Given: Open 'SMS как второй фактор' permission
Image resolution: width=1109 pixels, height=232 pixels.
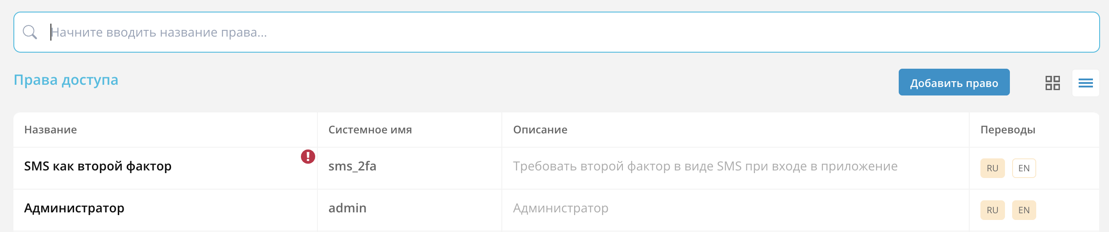Looking at the screenshot, I should pyautogui.click(x=98, y=166).
